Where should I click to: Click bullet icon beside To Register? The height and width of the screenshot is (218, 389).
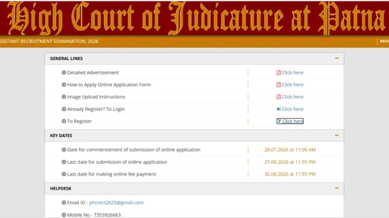click(64, 121)
